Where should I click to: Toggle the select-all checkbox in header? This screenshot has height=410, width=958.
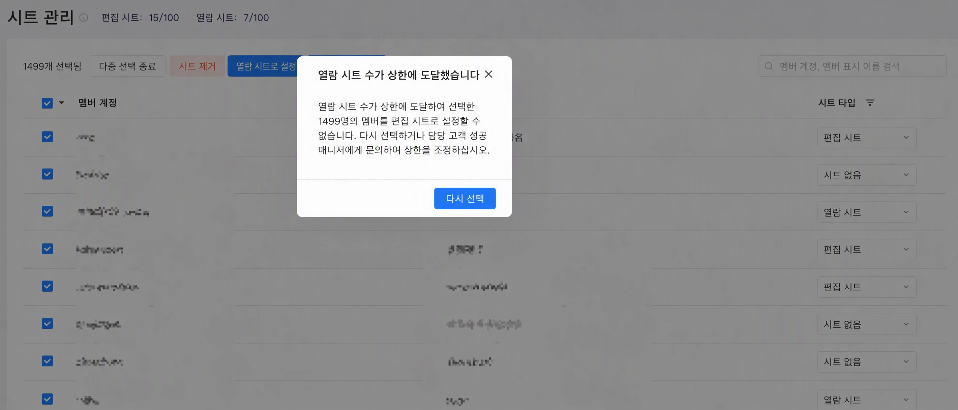pyautogui.click(x=47, y=103)
